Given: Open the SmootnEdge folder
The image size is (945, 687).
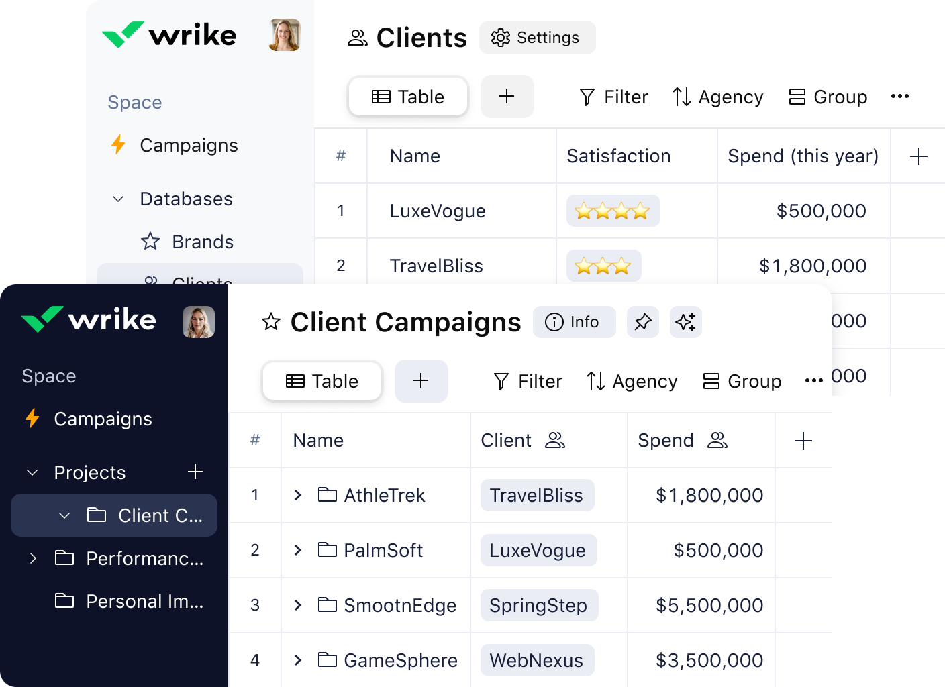Looking at the screenshot, I should (x=387, y=606).
